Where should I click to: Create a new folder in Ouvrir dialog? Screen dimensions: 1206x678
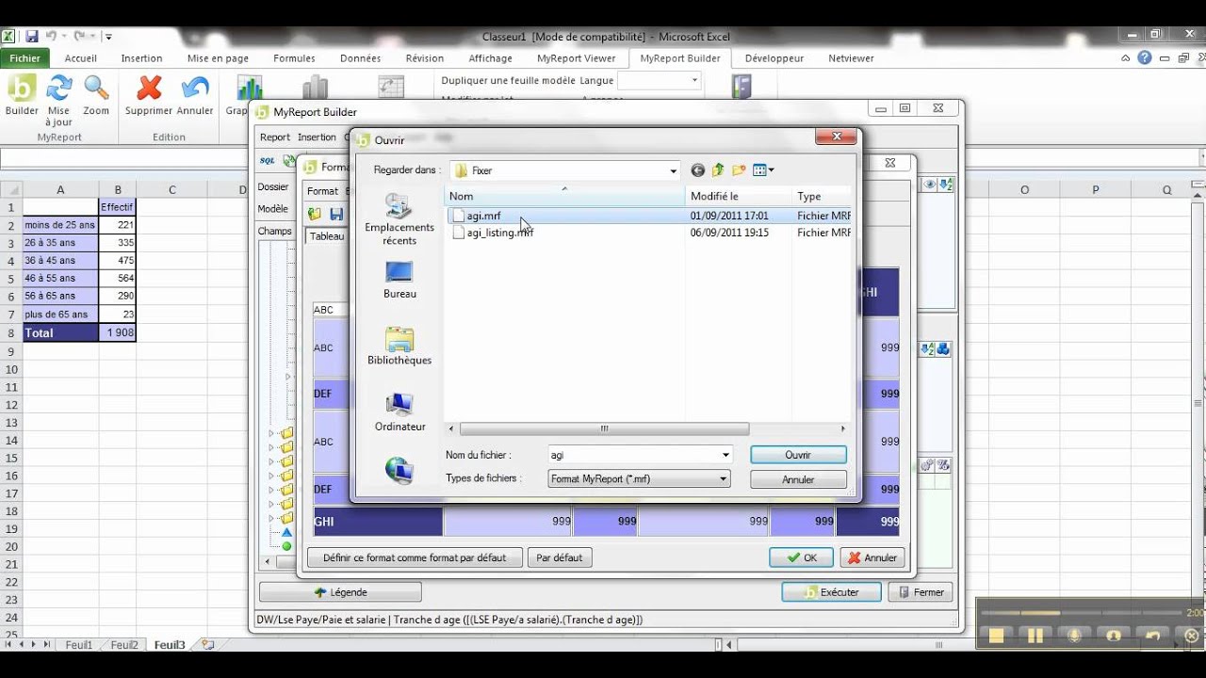(x=739, y=170)
